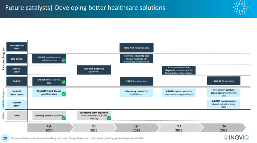Select the Q3 2025 timeline arrow
The height and width of the screenshot is (143, 257).
click(x=179, y=128)
